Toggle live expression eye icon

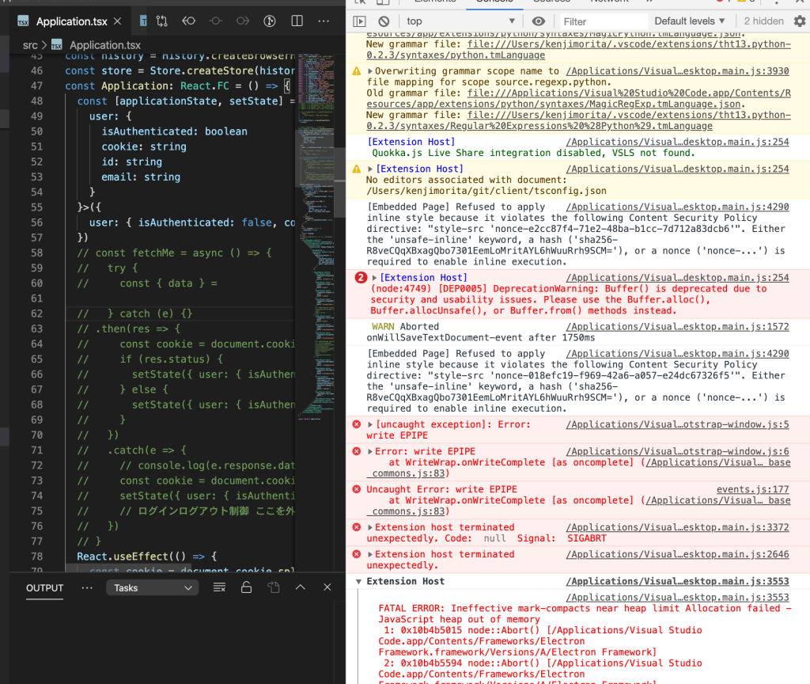[539, 21]
